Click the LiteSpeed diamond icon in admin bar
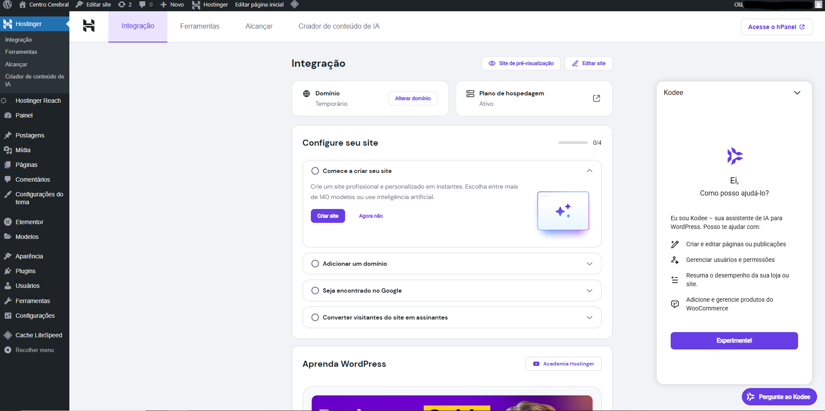The image size is (825, 411). tap(294, 4)
